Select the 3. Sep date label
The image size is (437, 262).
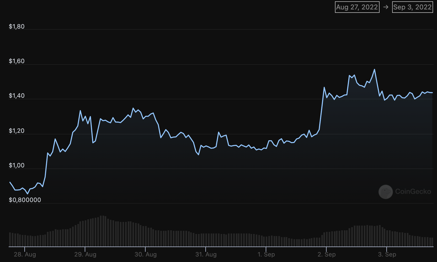click(387, 254)
